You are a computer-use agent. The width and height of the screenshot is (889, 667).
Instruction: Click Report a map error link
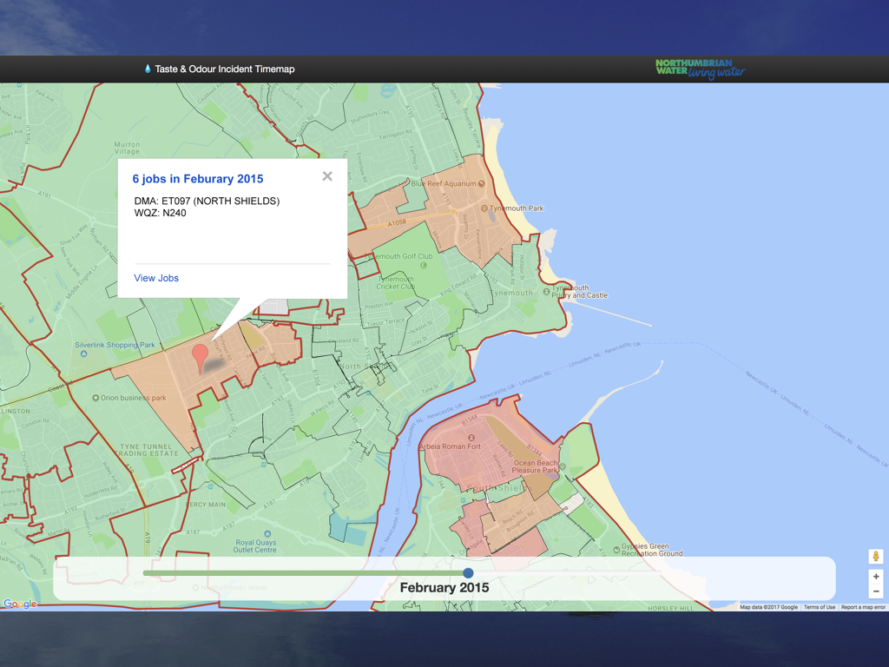pyautogui.click(x=863, y=607)
